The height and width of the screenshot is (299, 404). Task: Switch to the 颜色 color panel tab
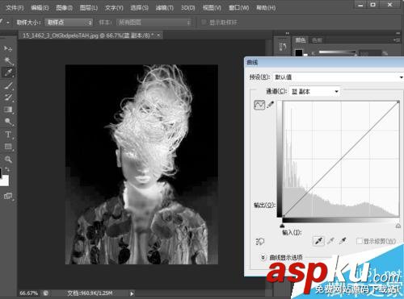tap(301, 40)
